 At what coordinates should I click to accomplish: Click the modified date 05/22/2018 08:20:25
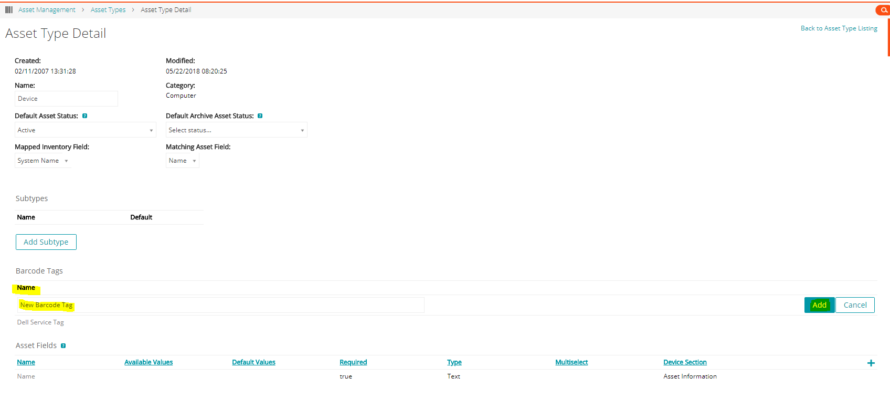(x=196, y=71)
